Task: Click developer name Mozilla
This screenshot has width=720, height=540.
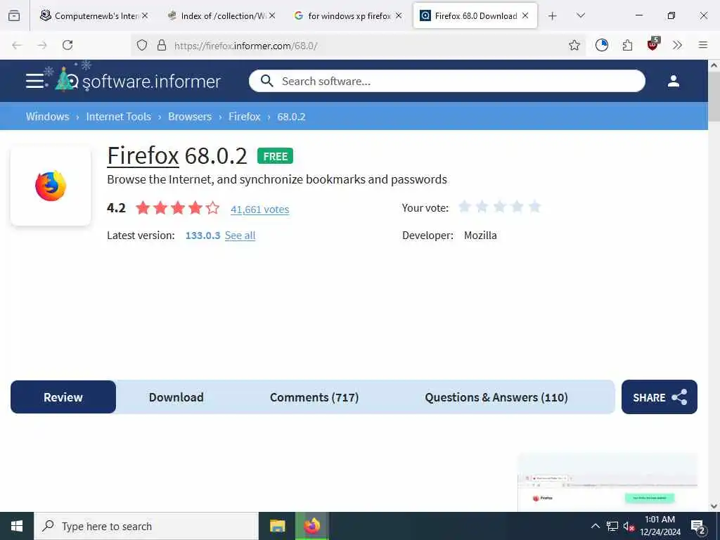Action: (480, 235)
